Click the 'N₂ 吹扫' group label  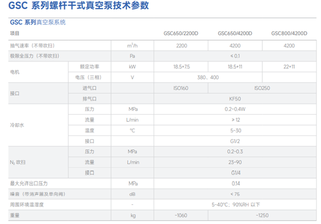[17, 163]
